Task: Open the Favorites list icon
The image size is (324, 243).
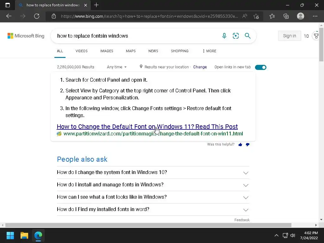Action: point(272,16)
